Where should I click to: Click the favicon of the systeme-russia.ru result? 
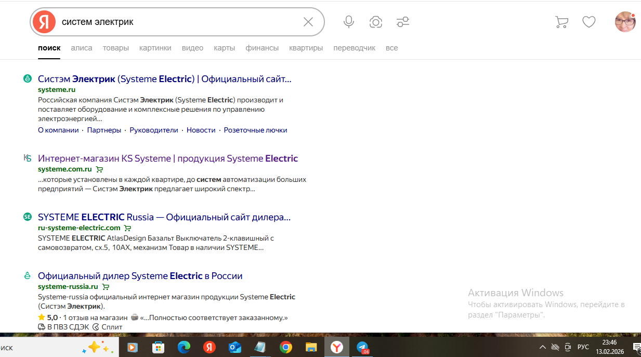pyautogui.click(x=28, y=276)
